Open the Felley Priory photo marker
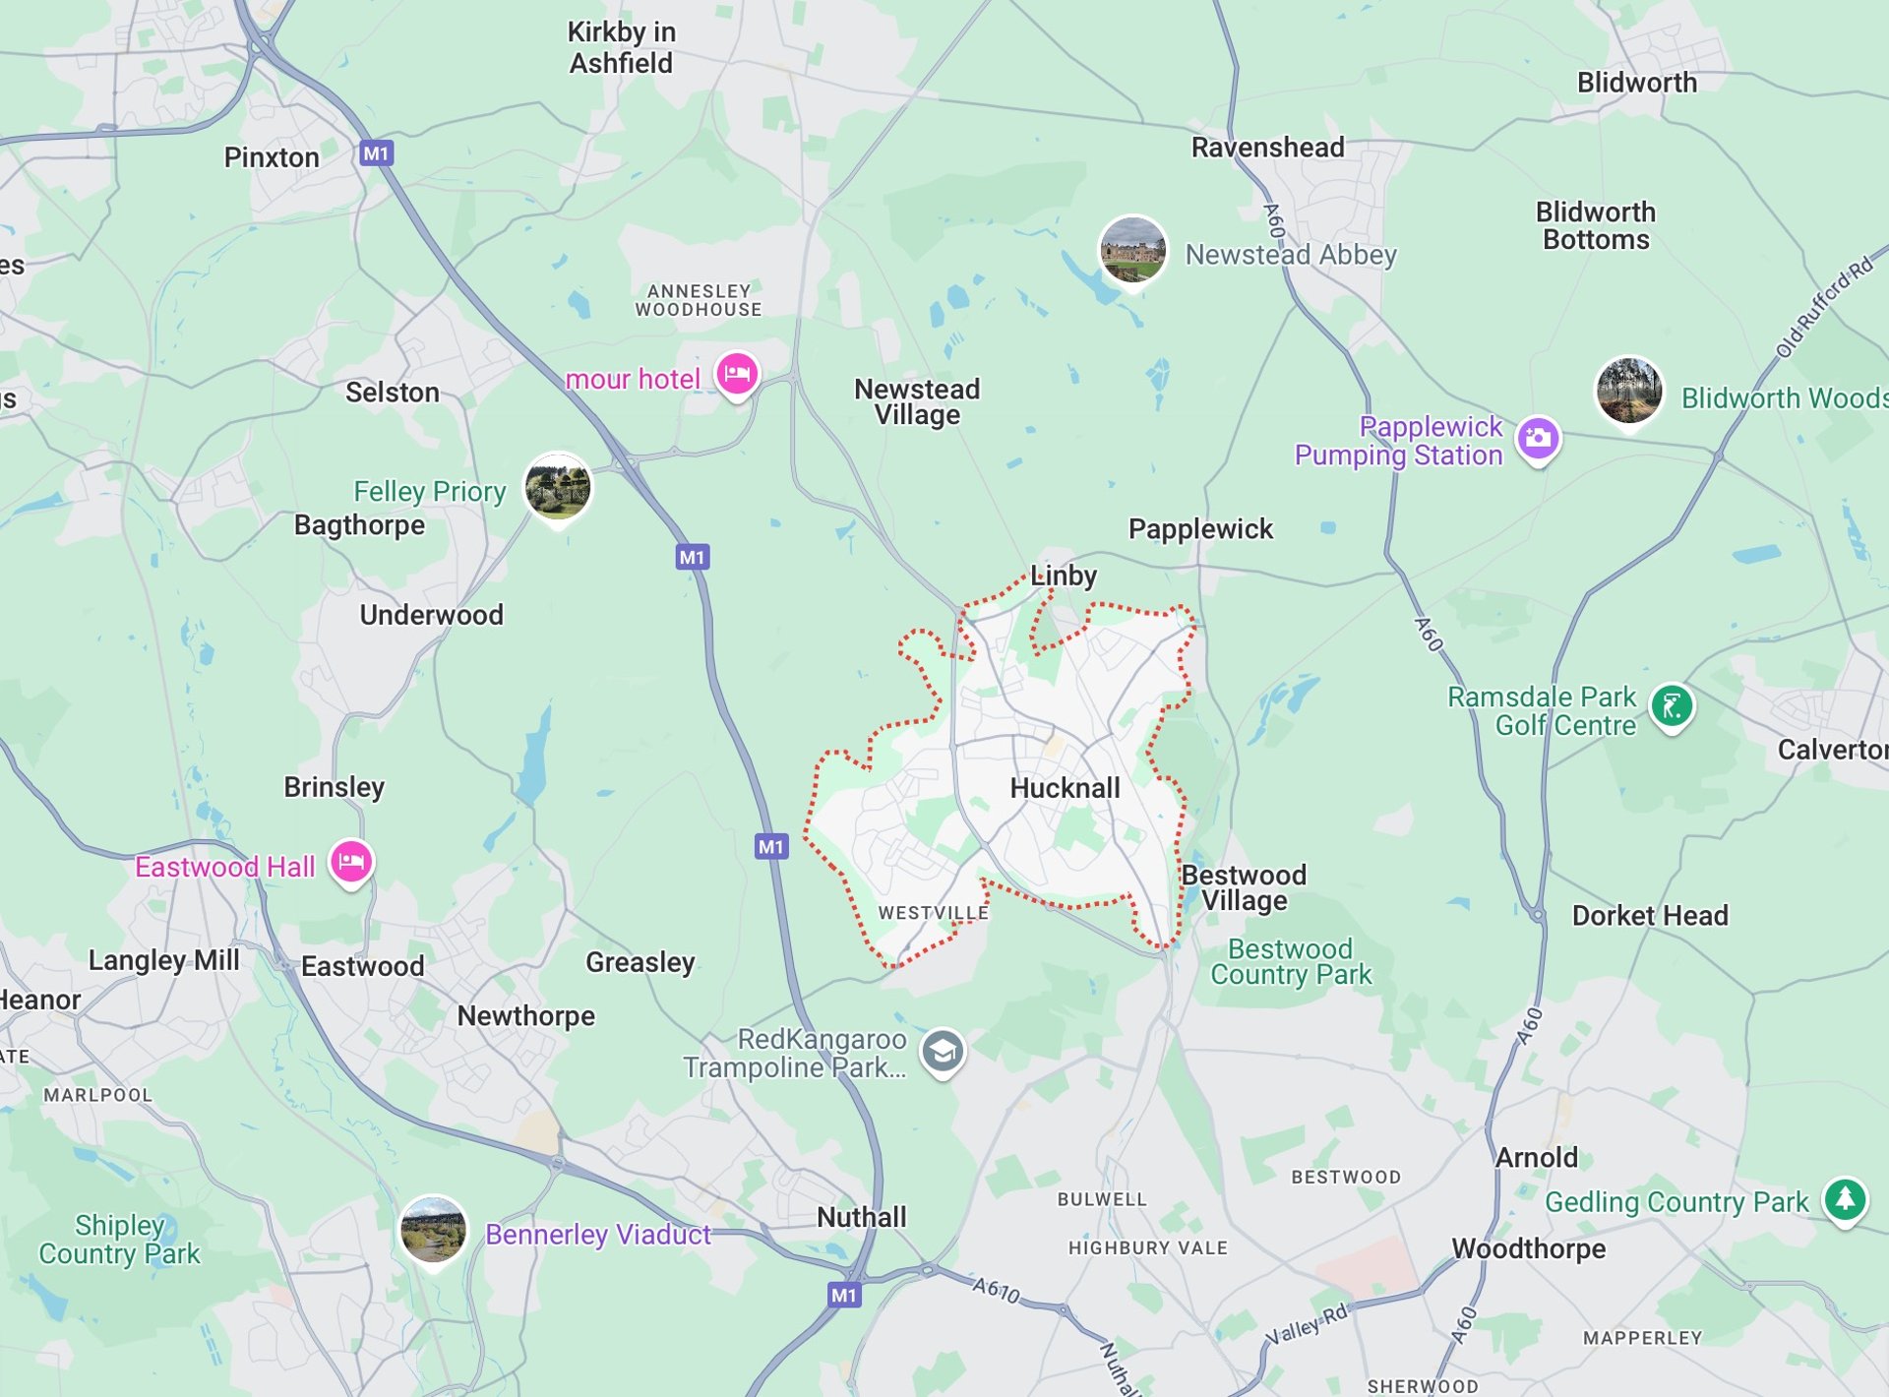The height and width of the screenshot is (1397, 1889). [x=559, y=488]
